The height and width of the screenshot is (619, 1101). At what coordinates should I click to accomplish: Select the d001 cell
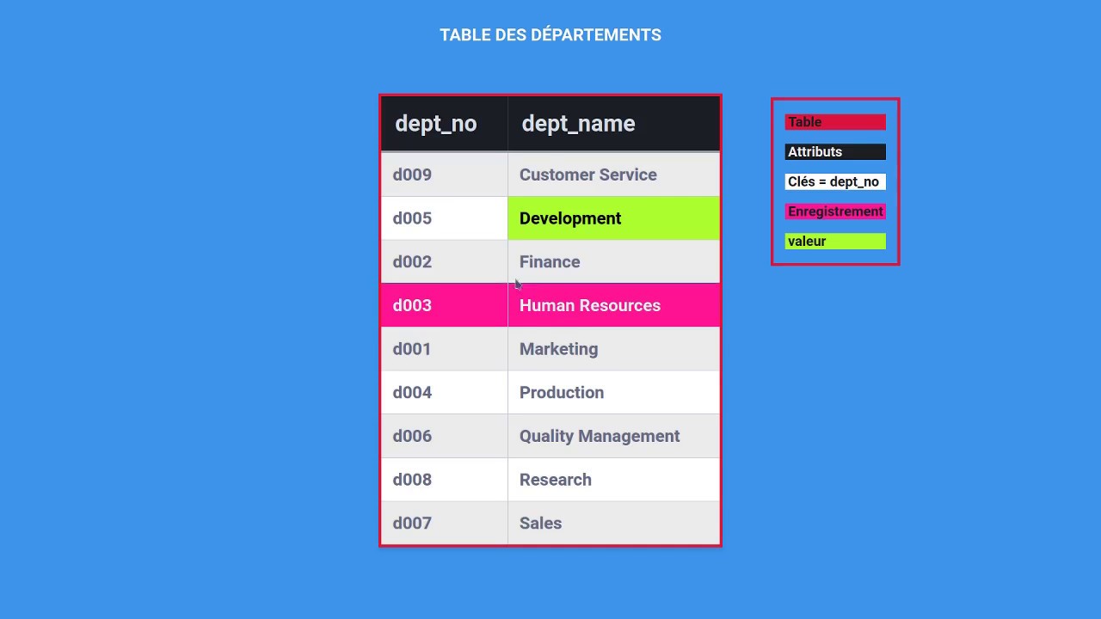pos(444,349)
